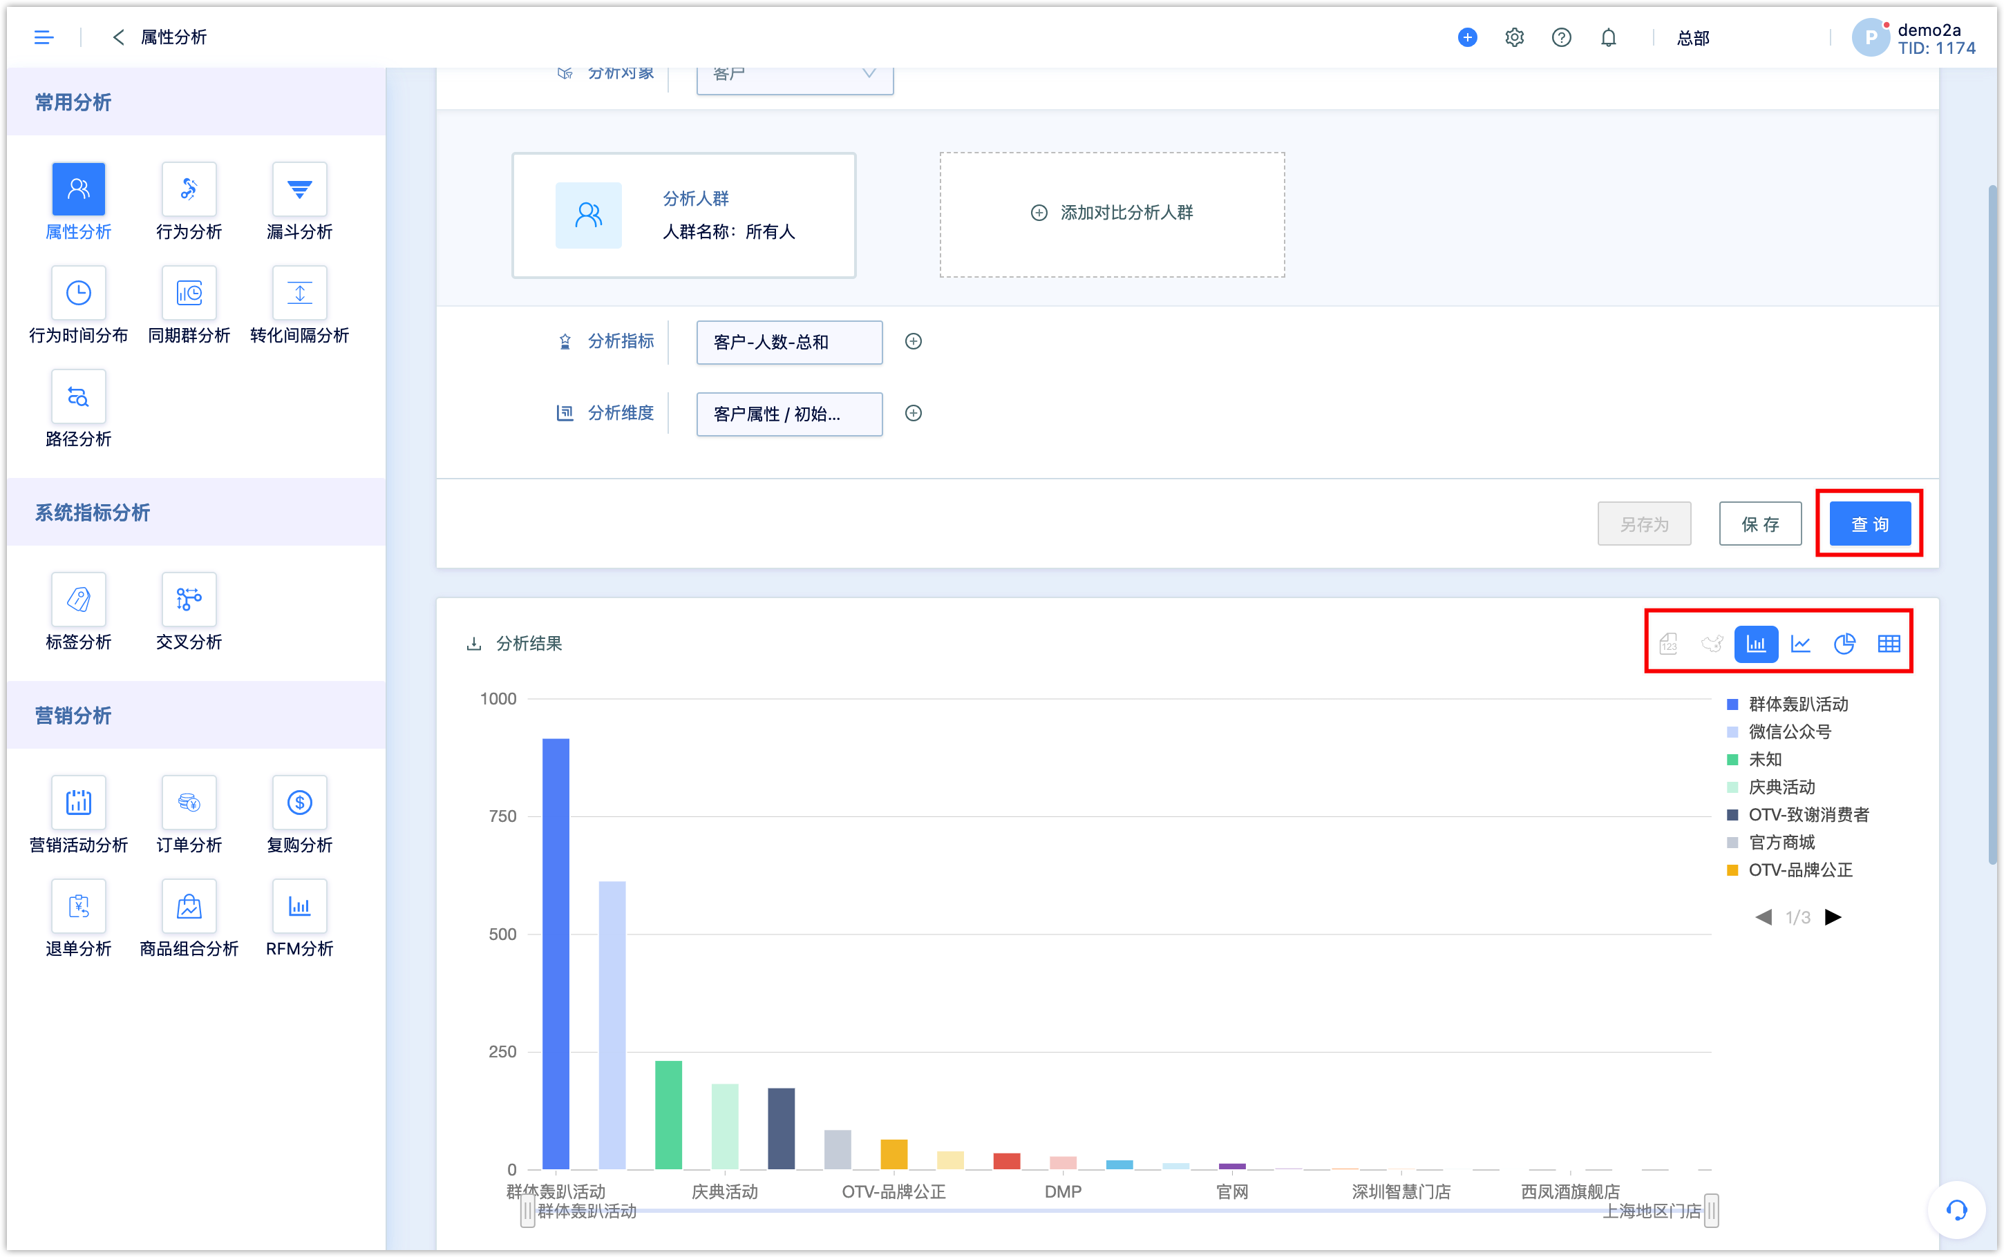Open 退单分析 refund analysis
Viewport: 2004px width, 1257px height.
[x=78, y=919]
